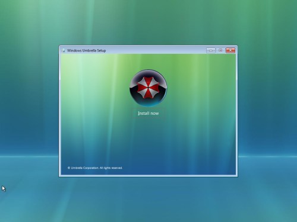Click the Windows Umbrella Setup title text
This screenshot has height=222, width=297.
[86, 50]
